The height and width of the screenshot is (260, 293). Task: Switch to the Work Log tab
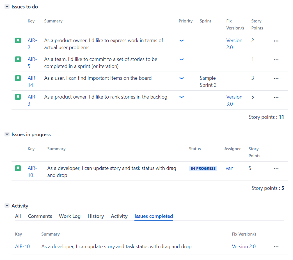70,216
